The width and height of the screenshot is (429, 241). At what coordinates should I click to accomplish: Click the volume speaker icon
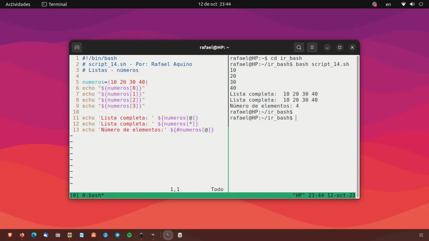412,4
